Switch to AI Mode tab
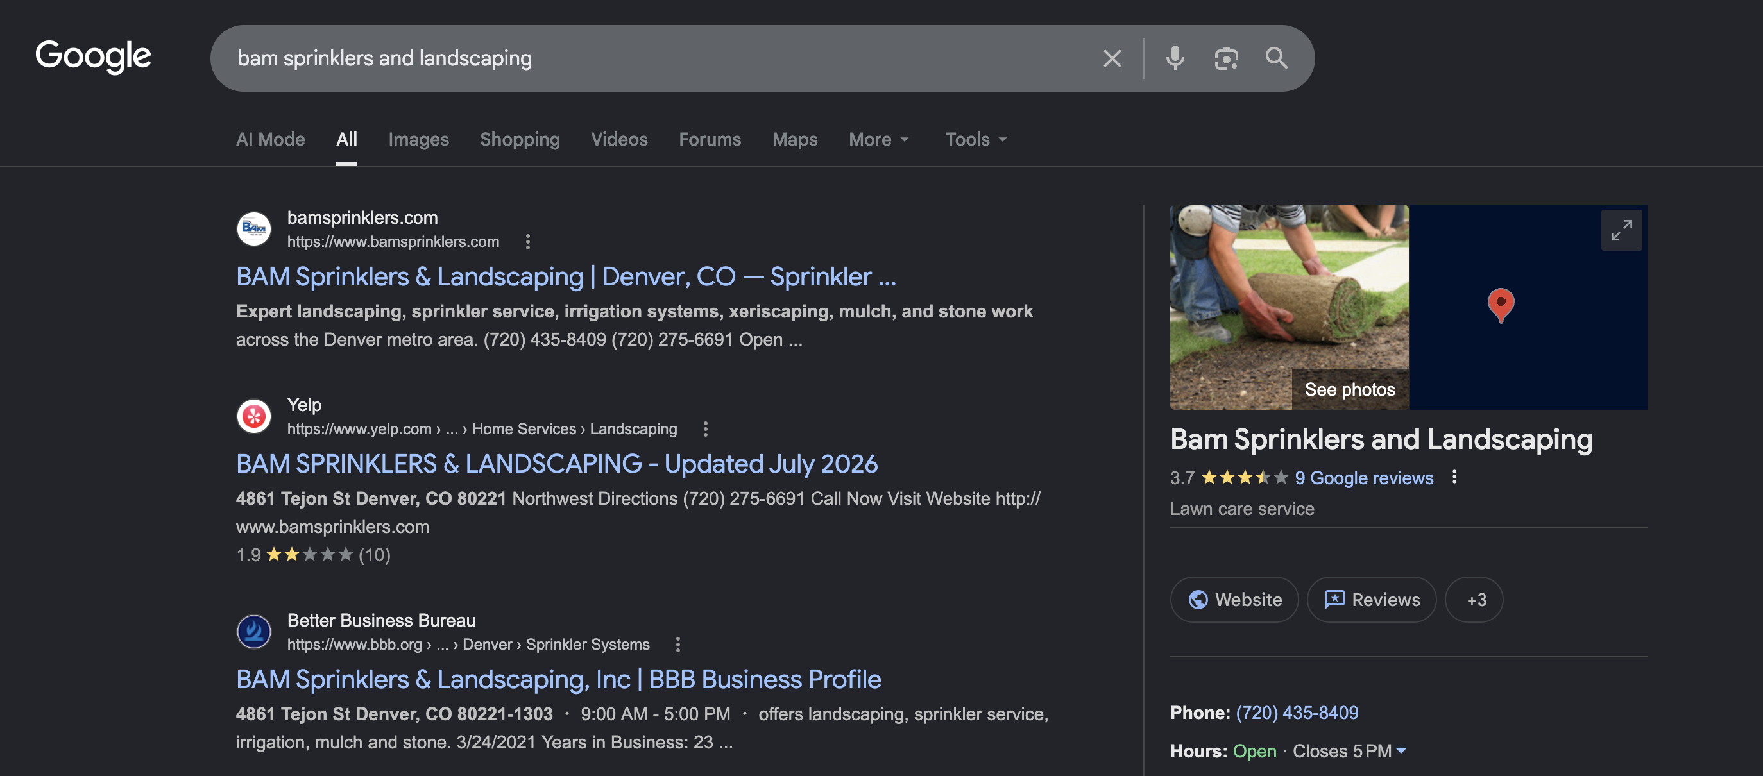 pos(270,140)
